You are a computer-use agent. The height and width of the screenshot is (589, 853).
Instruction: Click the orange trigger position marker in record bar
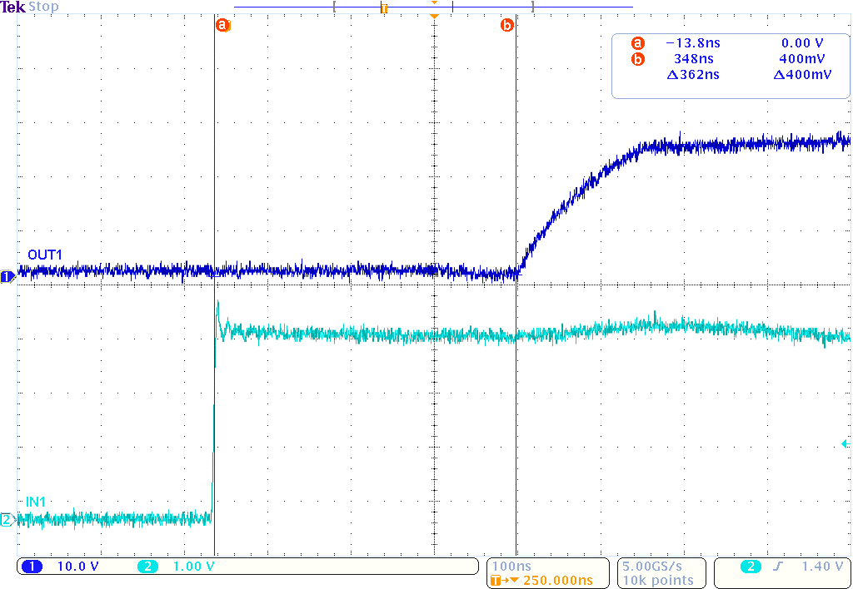pos(383,7)
